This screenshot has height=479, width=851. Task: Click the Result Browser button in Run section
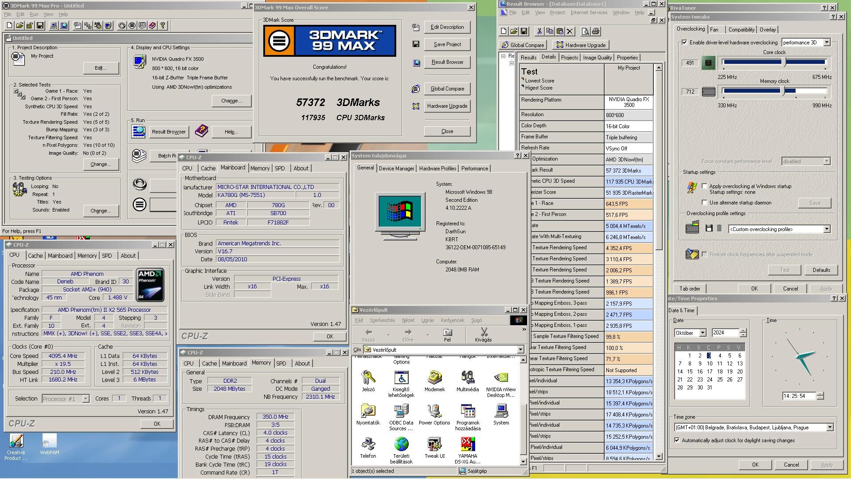tap(169, 132)
